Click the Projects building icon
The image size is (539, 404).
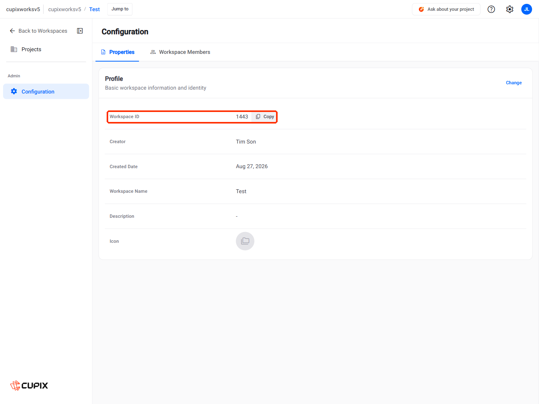14,49
